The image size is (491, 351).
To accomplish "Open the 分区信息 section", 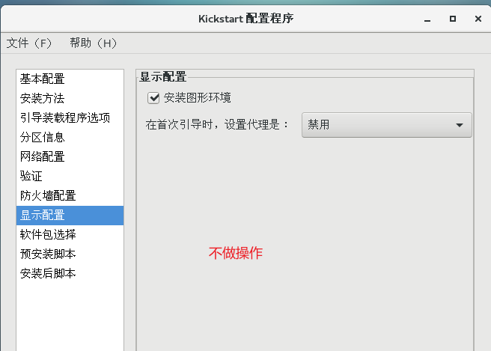I will (70, 137).
